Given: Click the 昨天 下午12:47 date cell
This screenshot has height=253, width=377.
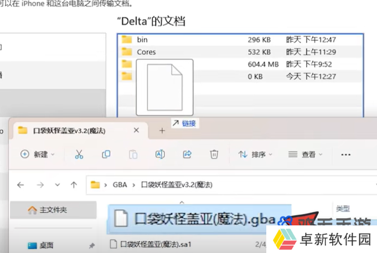Looking at the screenshot, I should 311,40.
